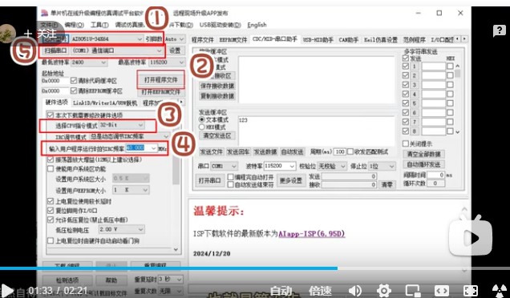The image size is (510, 298).
Task: Toggle wide-screen mode icon in player
Action: pos(441,290)
